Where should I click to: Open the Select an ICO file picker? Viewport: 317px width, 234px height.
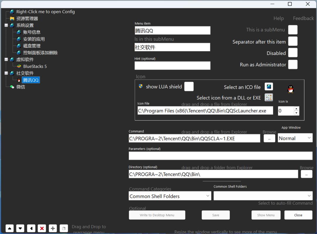(x=269, y=87)
